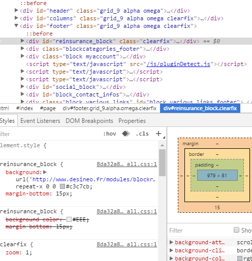The image size is (252, 261).
Task: Select div#reinsurance_block.clearfix breadcrumb
Action: [200, 108]
